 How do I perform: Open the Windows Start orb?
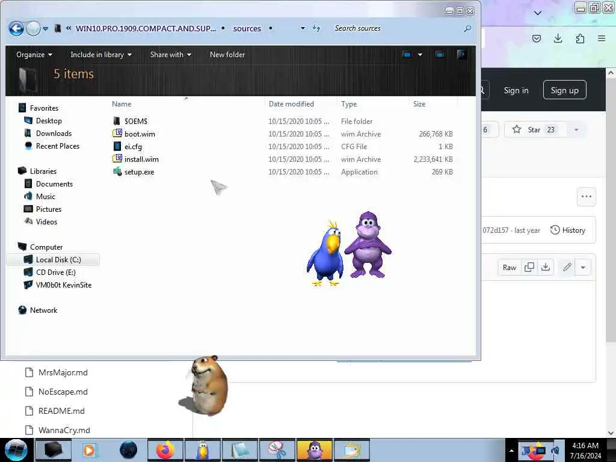[16, 450]
